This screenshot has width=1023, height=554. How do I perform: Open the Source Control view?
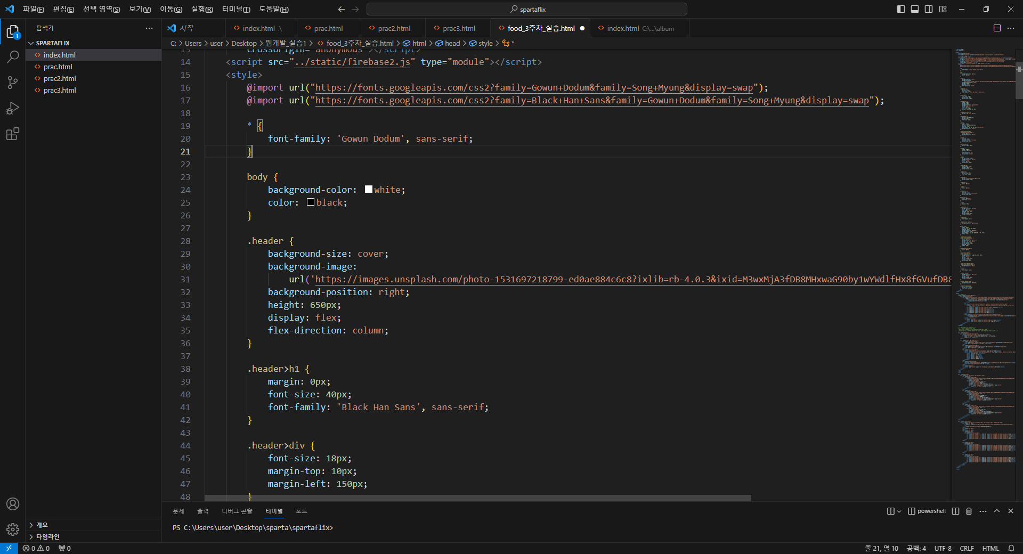(x=13, y=83)
